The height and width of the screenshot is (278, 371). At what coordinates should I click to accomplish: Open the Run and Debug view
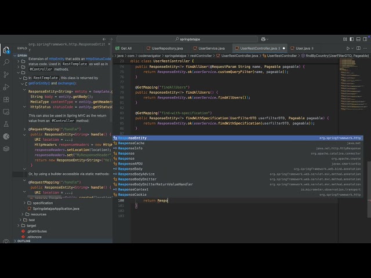tap(6, 87)
